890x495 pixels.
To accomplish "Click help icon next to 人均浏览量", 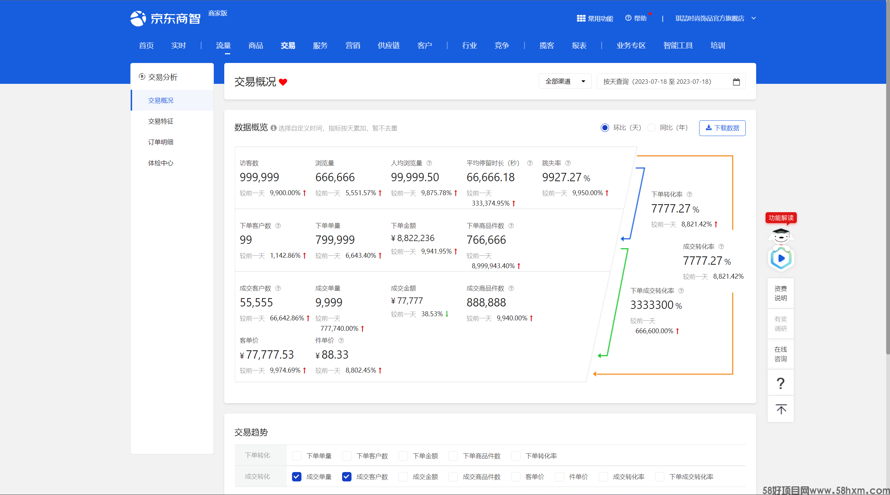I will coord(429,163).
